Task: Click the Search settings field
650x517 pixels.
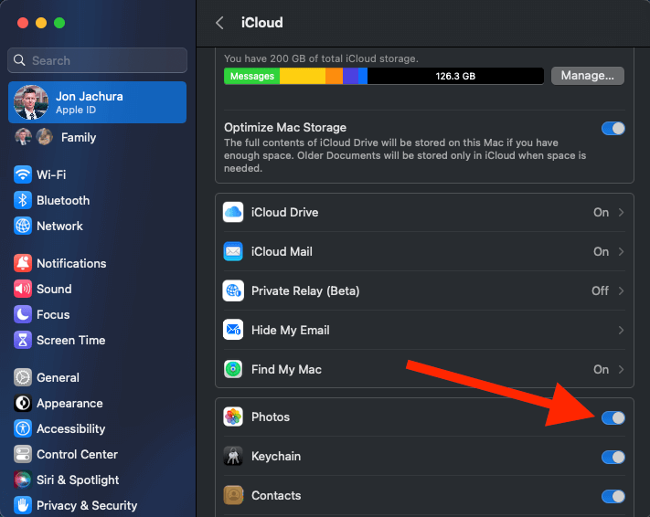Action: pos(98,60)
